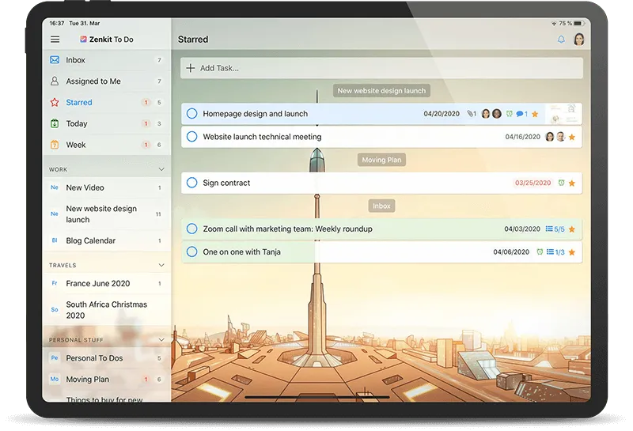Viewport: 633px width, 431px height.
Task: Collapse the TRAVELS section chevron
Action: point(161,265)
